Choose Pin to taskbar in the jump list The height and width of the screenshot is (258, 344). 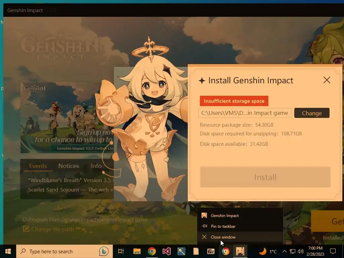[240, 226]
